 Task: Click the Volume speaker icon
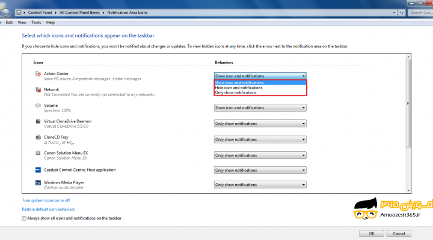38,106
